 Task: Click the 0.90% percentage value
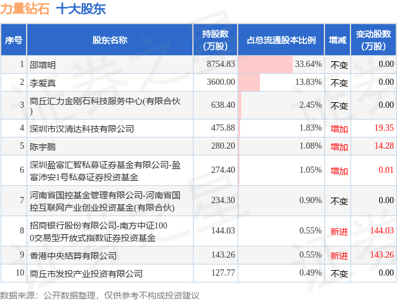pyautogui.click(x=311, y=200)
